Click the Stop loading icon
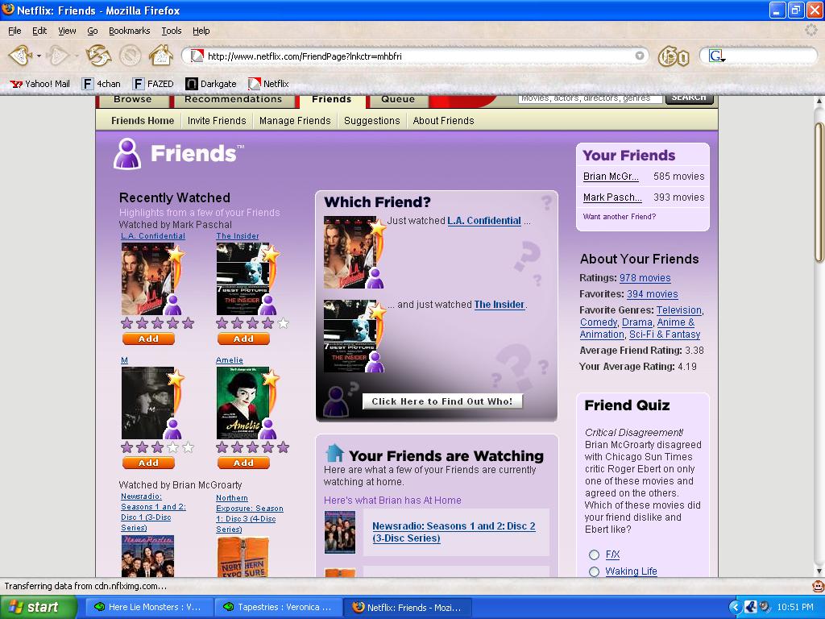Image resolution: width=825 pixels, height=619 pixels. coord(130,56)
